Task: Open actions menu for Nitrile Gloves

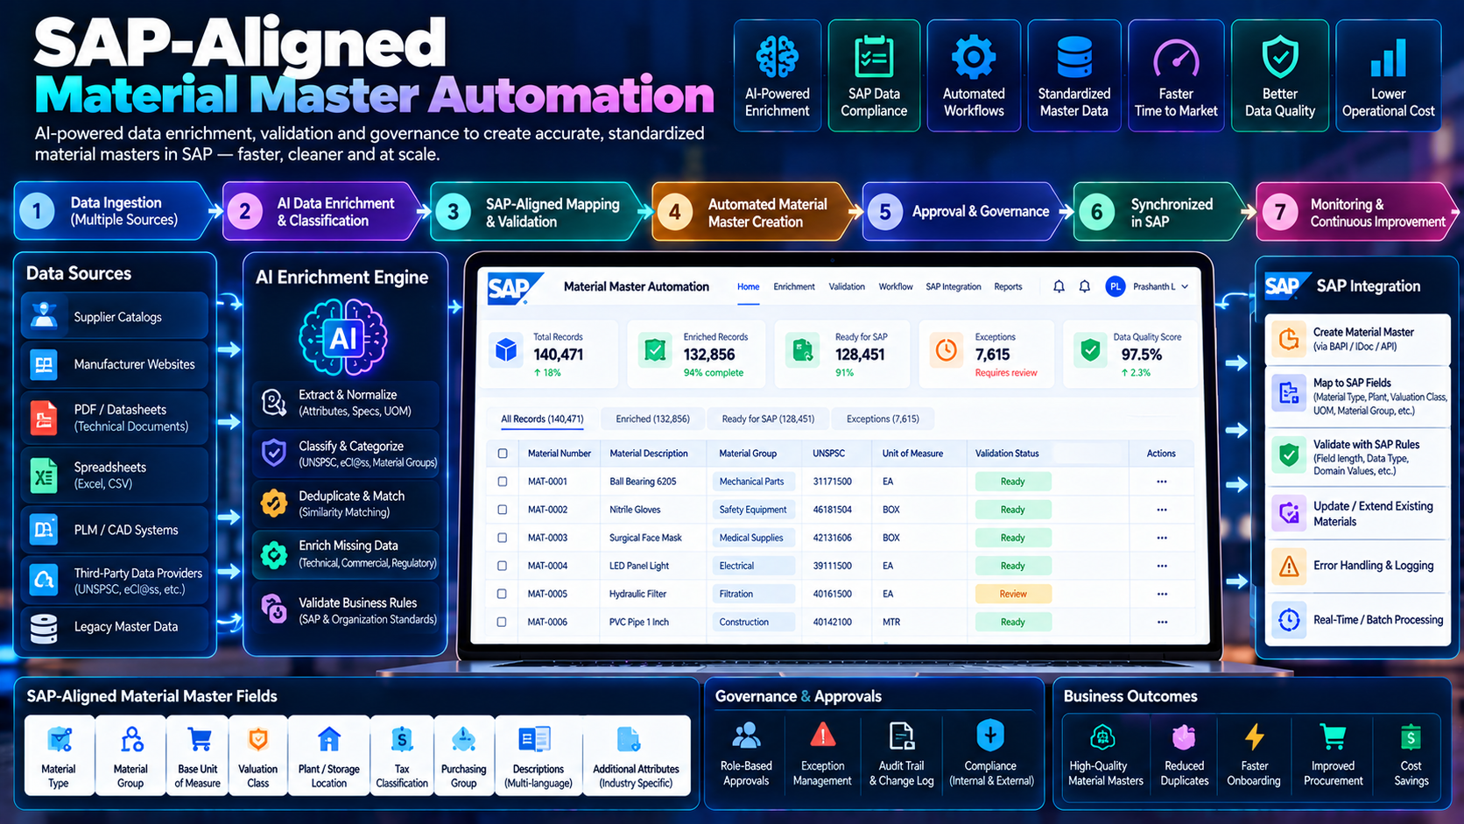Action: [x=1162, y=510]
